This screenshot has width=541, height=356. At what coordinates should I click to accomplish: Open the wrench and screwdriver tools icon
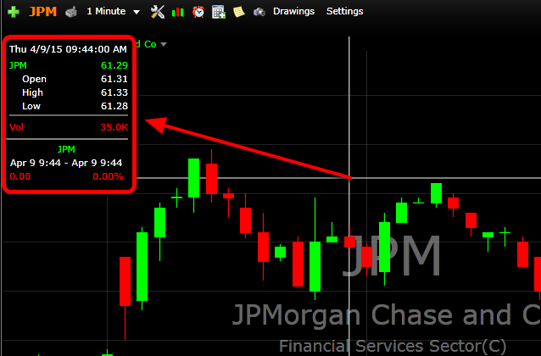[158, 12]
